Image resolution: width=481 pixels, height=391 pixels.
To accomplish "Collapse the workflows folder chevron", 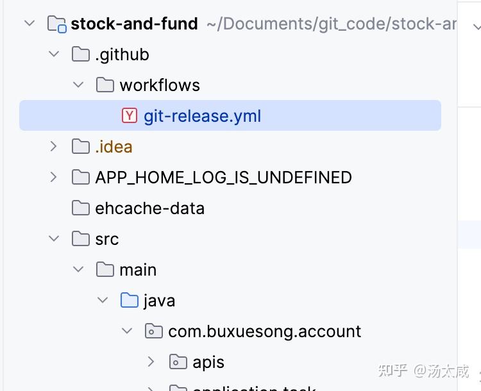I will click(x=78, y=85).
